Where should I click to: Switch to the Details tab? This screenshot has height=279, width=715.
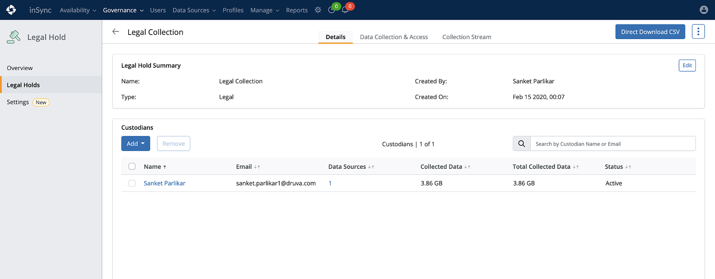[336, 37]
